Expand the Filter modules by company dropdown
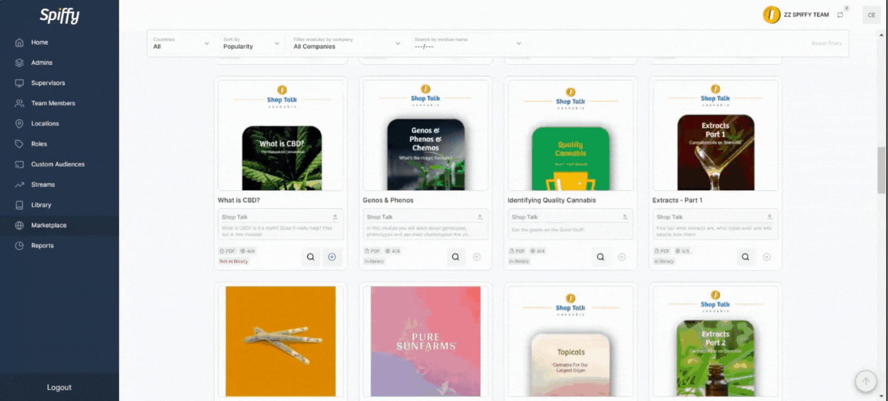 (x=346, y=43)
